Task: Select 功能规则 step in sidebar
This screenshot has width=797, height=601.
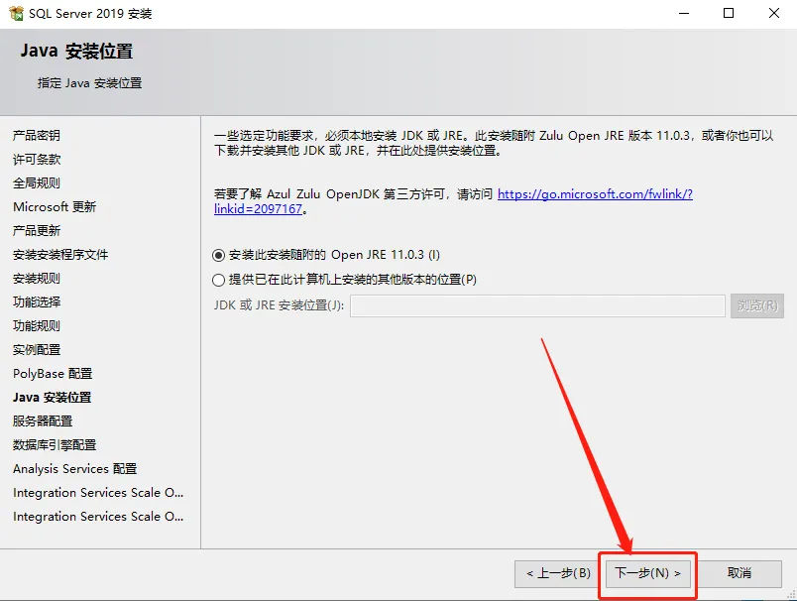Action: point(37,326)
